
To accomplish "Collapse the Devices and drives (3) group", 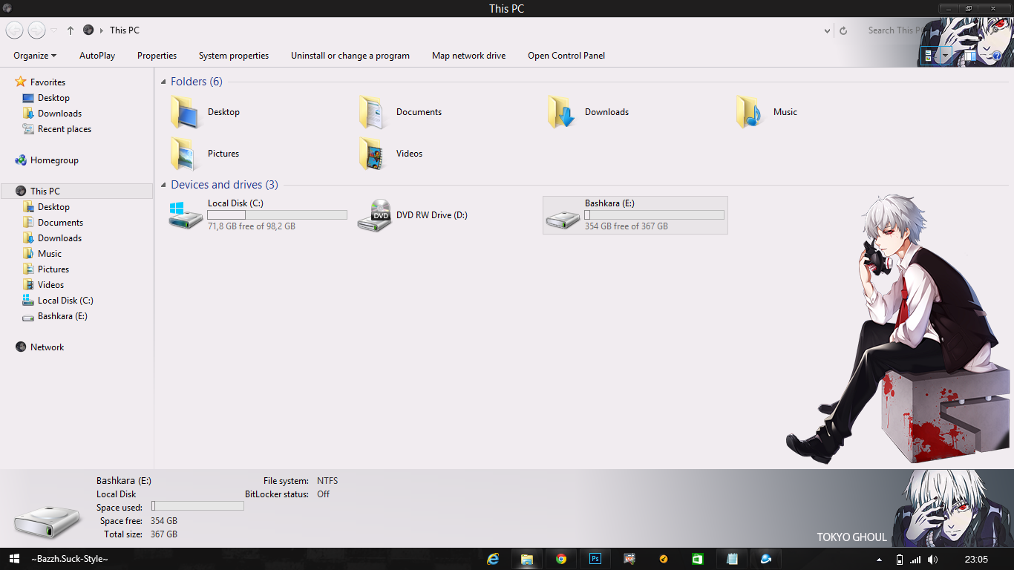I will coord(164,185).
